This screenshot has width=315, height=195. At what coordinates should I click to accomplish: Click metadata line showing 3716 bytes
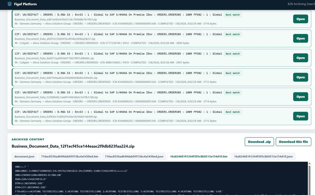(x=116, y=24)
